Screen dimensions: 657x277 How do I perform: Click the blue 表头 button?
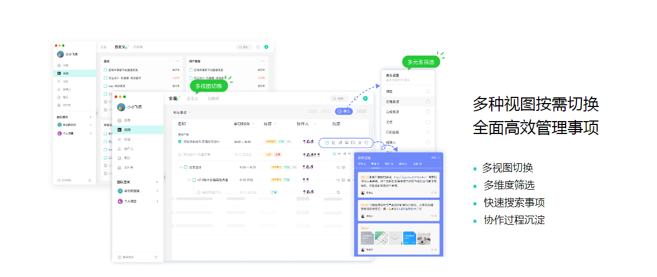344,111
